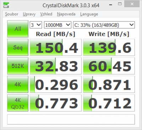142x130 pixels.
Task: Click the 4K QD32 read result 0.773
Action: point(56,103)
